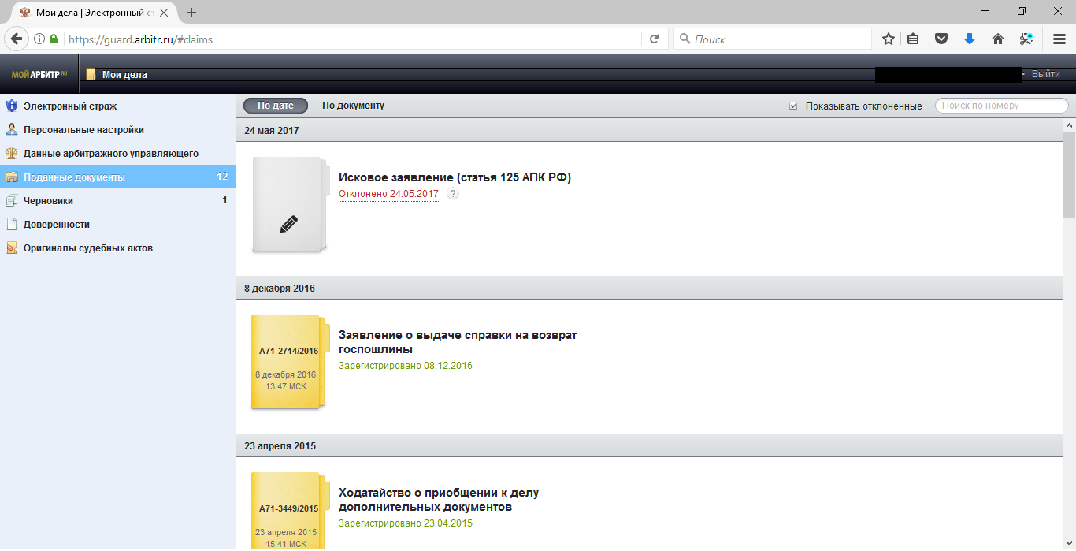Viewport: 1076px width, 551px height.
Task: Open the Черновики section
Action: [x=48, y=200]
